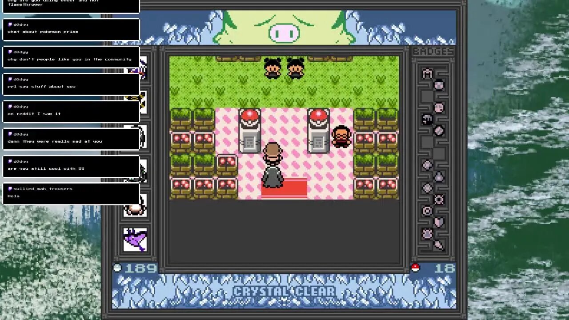569x320 pixels.
Task: Click the d0dyy username above 'on reddit I saw it'
Action: coord(20,107)
